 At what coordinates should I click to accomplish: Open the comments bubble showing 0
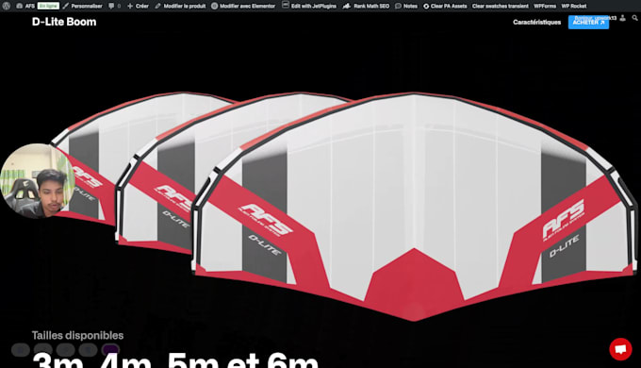point(114,7)
